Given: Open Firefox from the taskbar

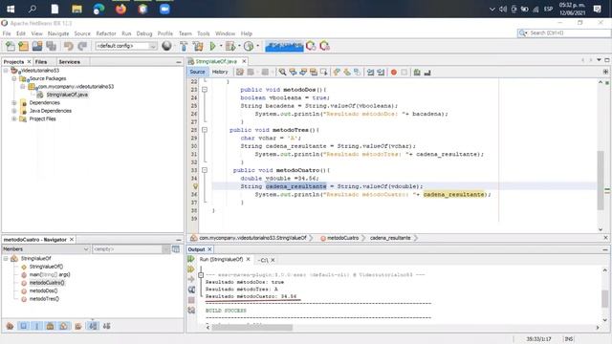Looking at the screenshot, I should point(121,9).
